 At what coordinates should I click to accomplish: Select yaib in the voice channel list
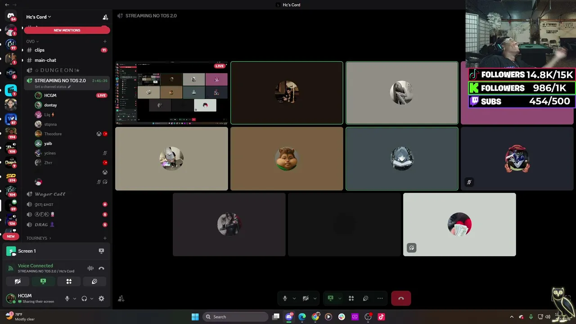[72, 144]
